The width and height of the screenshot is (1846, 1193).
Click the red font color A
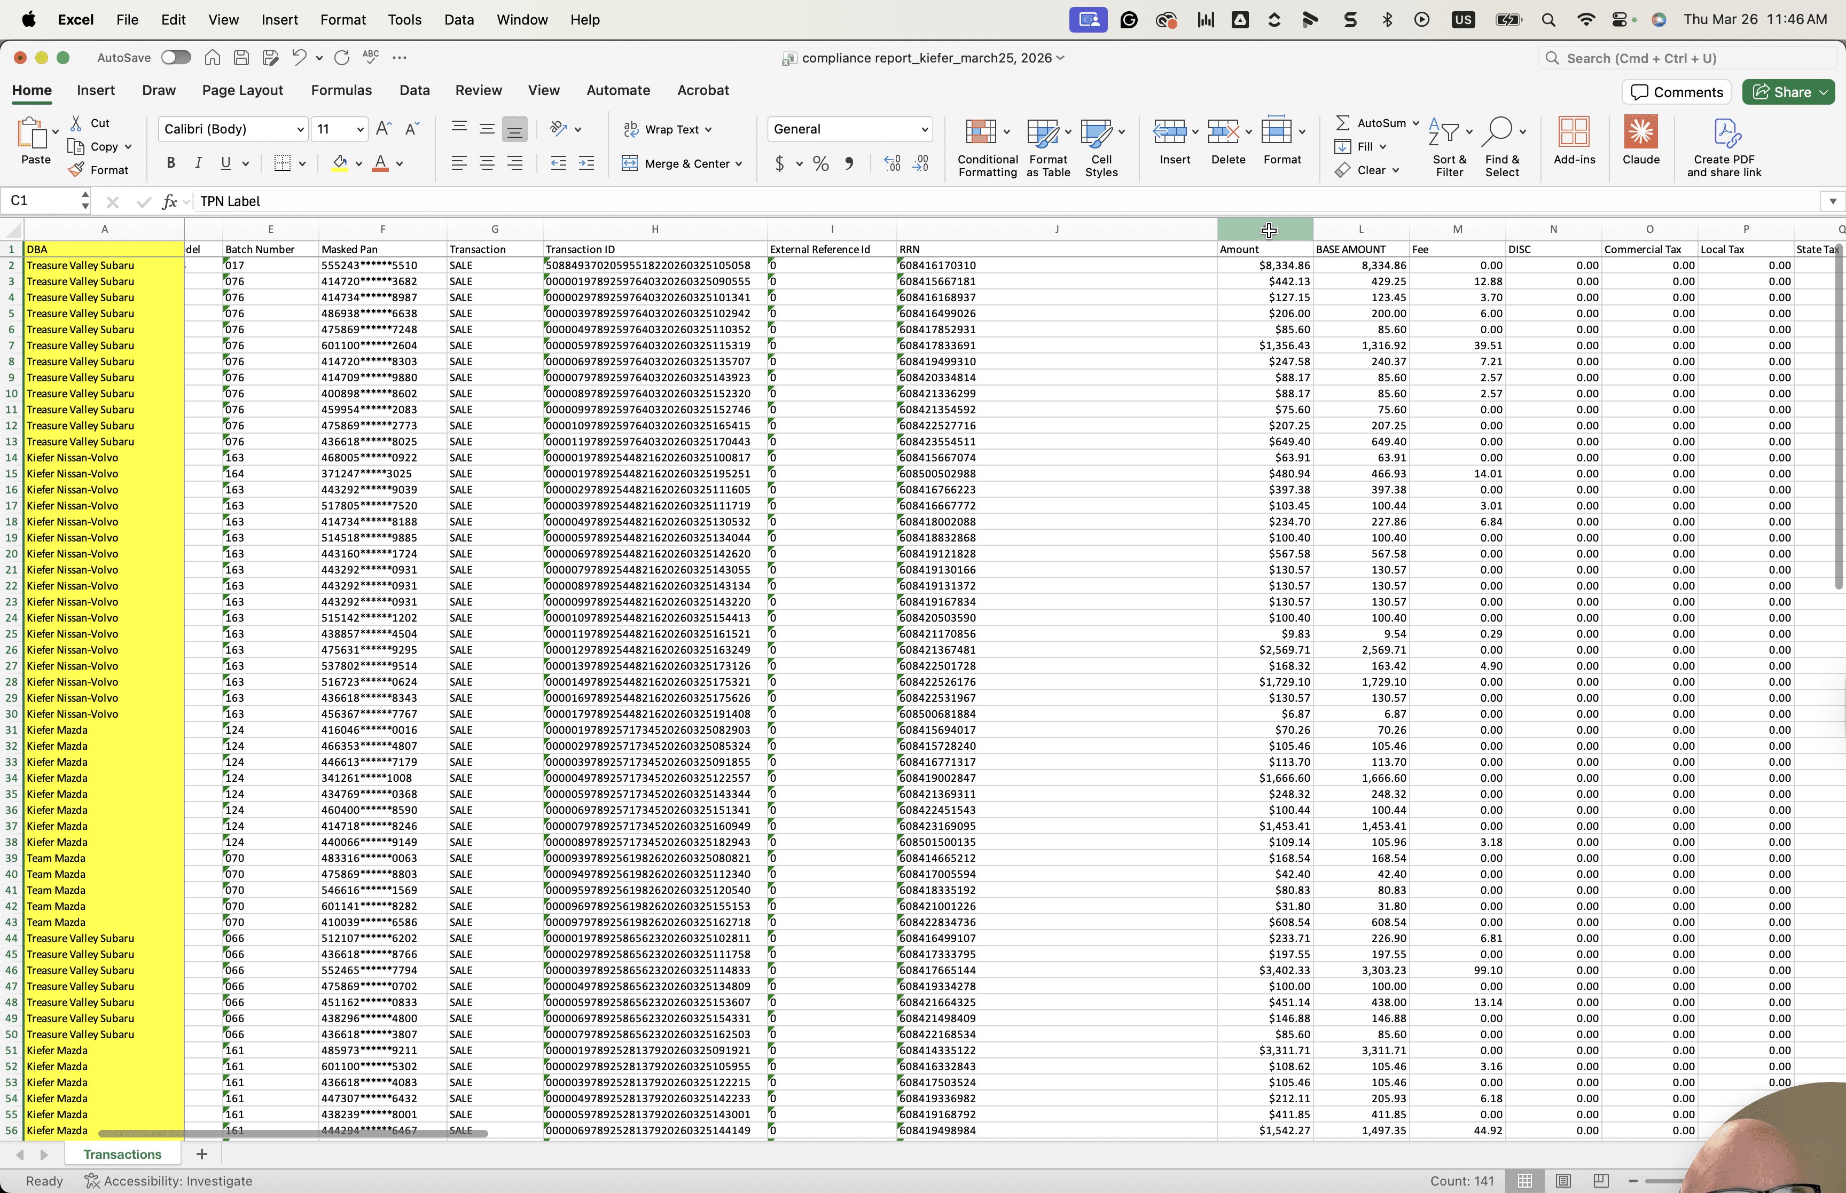[x=380, y=163]
